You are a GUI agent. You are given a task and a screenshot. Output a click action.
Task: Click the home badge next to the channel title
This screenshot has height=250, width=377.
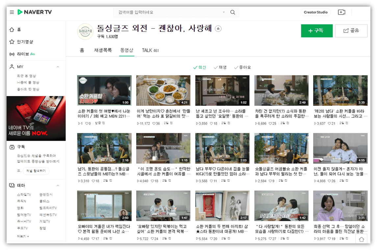pyautogui.click(x=218, y=29)
